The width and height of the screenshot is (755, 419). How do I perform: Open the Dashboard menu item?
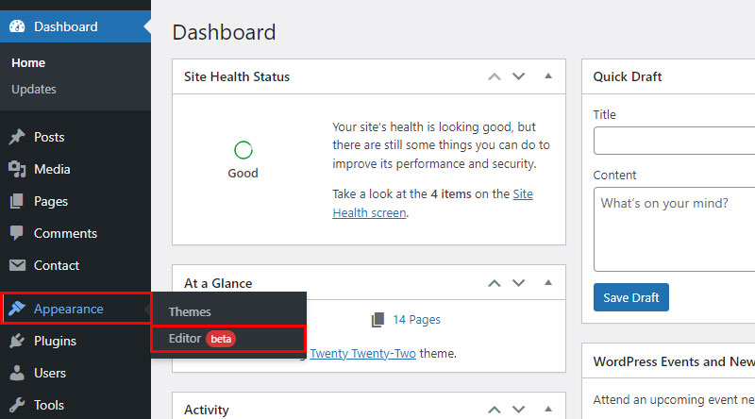[75, 26]
